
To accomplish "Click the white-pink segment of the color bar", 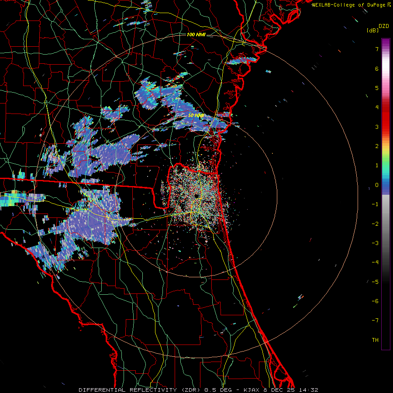I will point(386,66).
